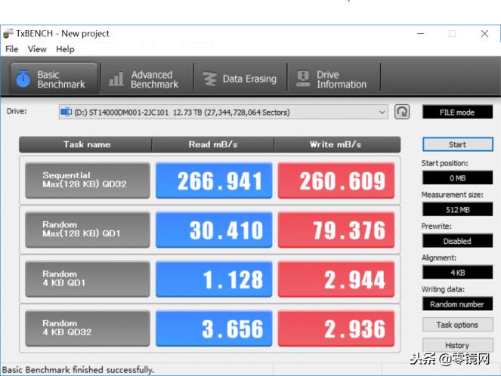
Task: Click the Basic Benchmark stopwatch icon
Action: coord(23,79)
